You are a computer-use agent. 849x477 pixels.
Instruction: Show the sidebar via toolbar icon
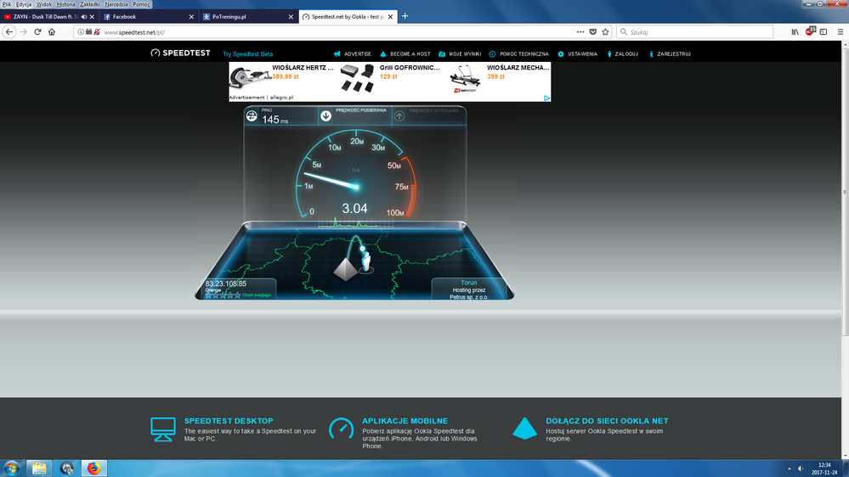pyautogui.click(x=823, y=31)
